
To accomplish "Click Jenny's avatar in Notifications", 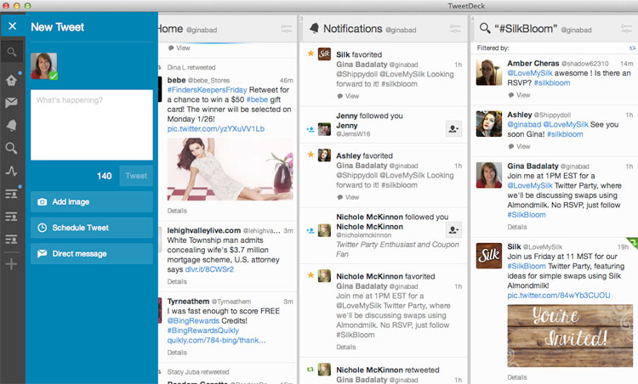I will [324, 129].
